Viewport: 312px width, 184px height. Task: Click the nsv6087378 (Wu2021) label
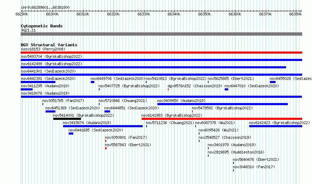[x=215, y=123]
